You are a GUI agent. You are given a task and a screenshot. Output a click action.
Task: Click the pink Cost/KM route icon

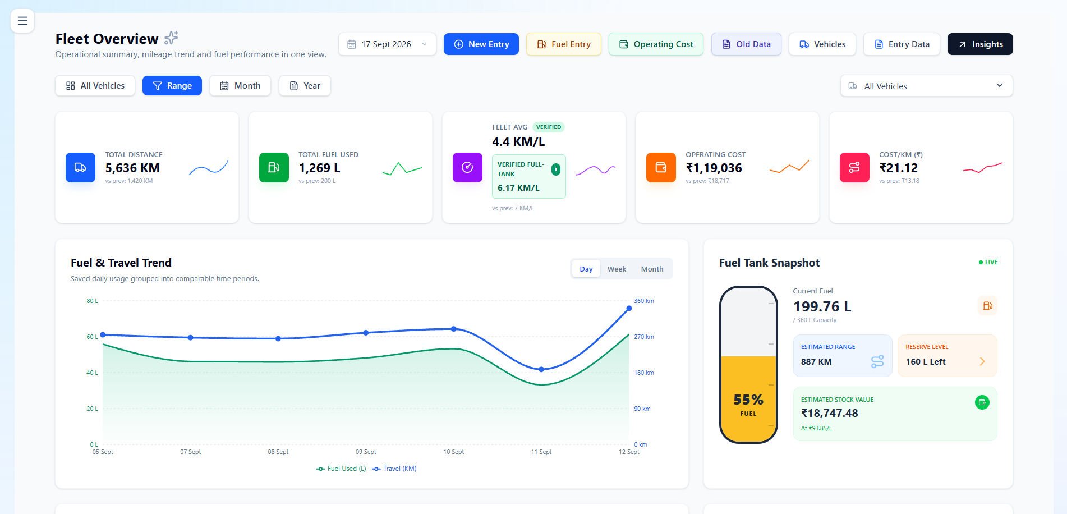[854, 167]
